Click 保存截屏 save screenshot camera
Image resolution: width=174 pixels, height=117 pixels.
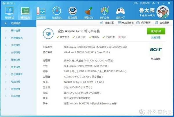143,23
